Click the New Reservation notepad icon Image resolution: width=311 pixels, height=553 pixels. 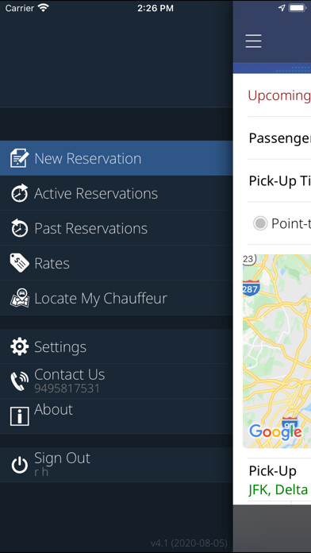click(19, 158)
